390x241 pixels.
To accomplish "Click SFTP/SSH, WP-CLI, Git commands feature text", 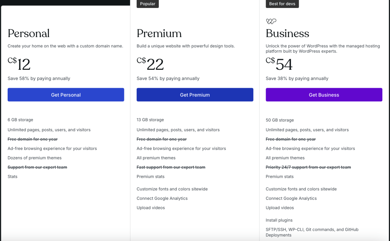I will pos(312,230).
